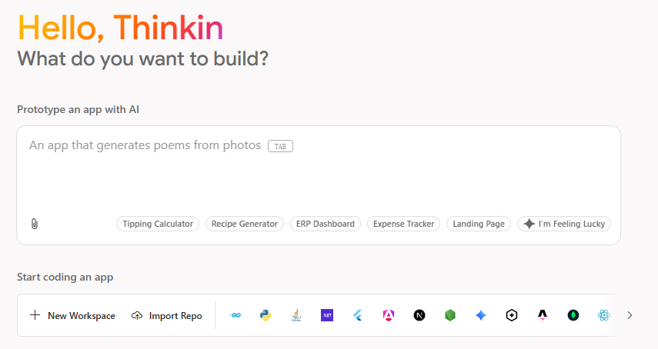Click the paperclip attach file icon
This screenshot has width=658, height=349.
coord(35,224)
